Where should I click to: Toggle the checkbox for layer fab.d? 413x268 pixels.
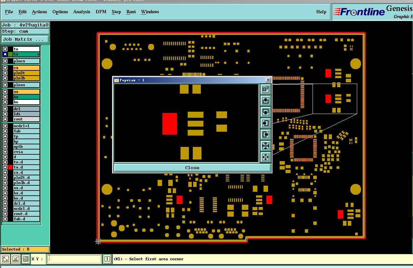(5, 219)
